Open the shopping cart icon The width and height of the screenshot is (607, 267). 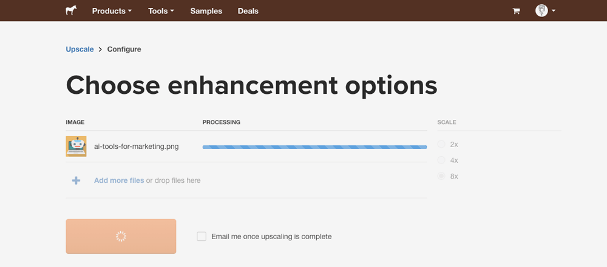[x=517, y=11]
